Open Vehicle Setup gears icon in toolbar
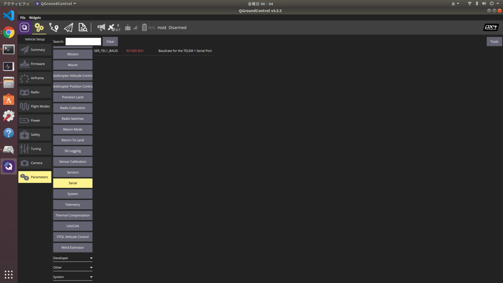The image size is (503, 283). click(39, 28)
